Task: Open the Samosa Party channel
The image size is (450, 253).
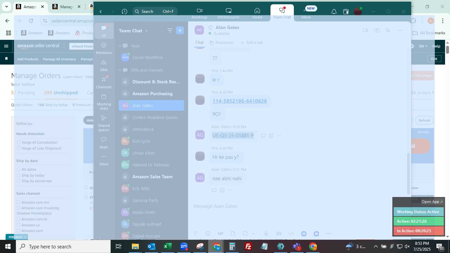Action: [x=151, y=200]
